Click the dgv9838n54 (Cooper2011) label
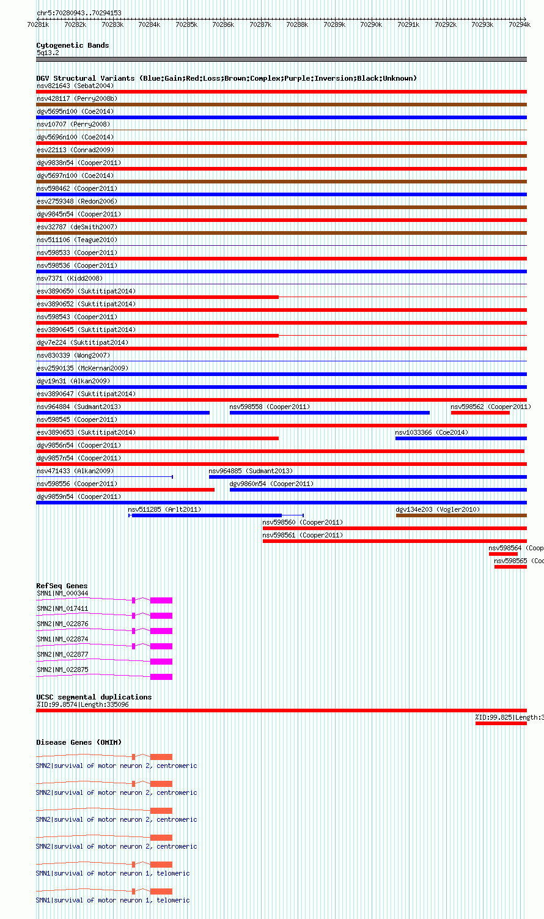 [x=79, y=163]
